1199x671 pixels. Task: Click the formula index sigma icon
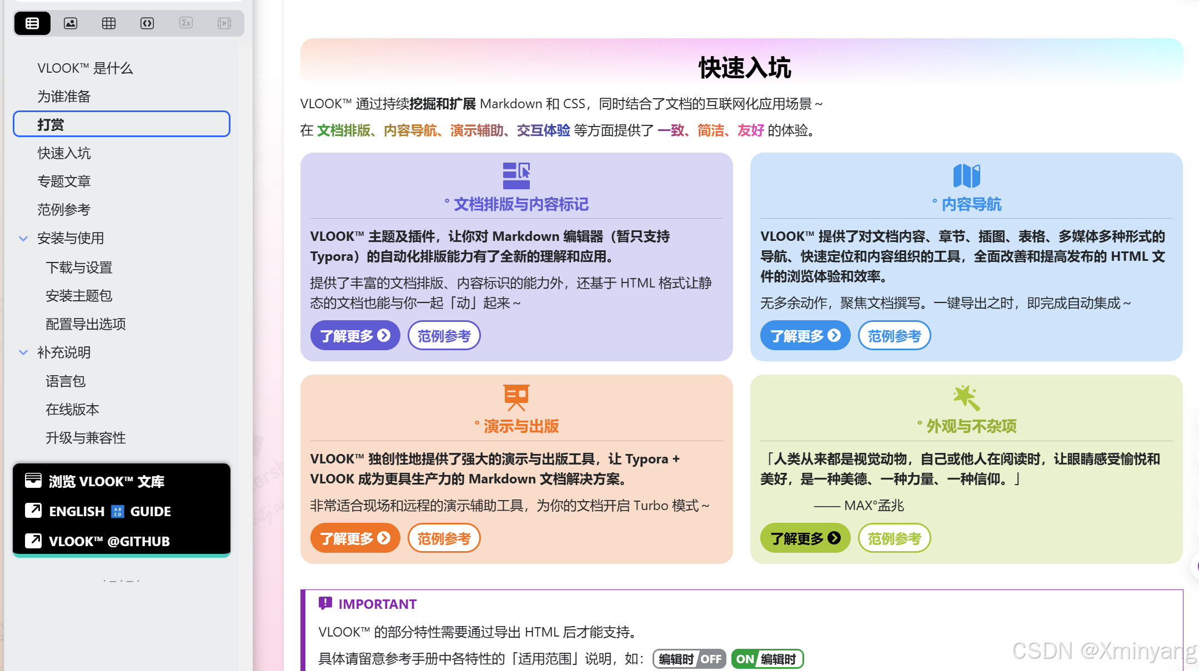(186, 23)
